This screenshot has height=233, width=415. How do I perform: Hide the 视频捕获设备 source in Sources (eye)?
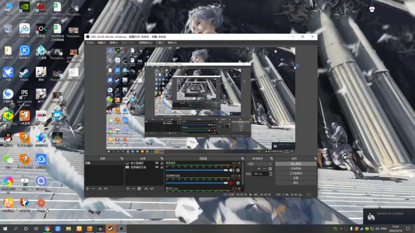point(157,167)
